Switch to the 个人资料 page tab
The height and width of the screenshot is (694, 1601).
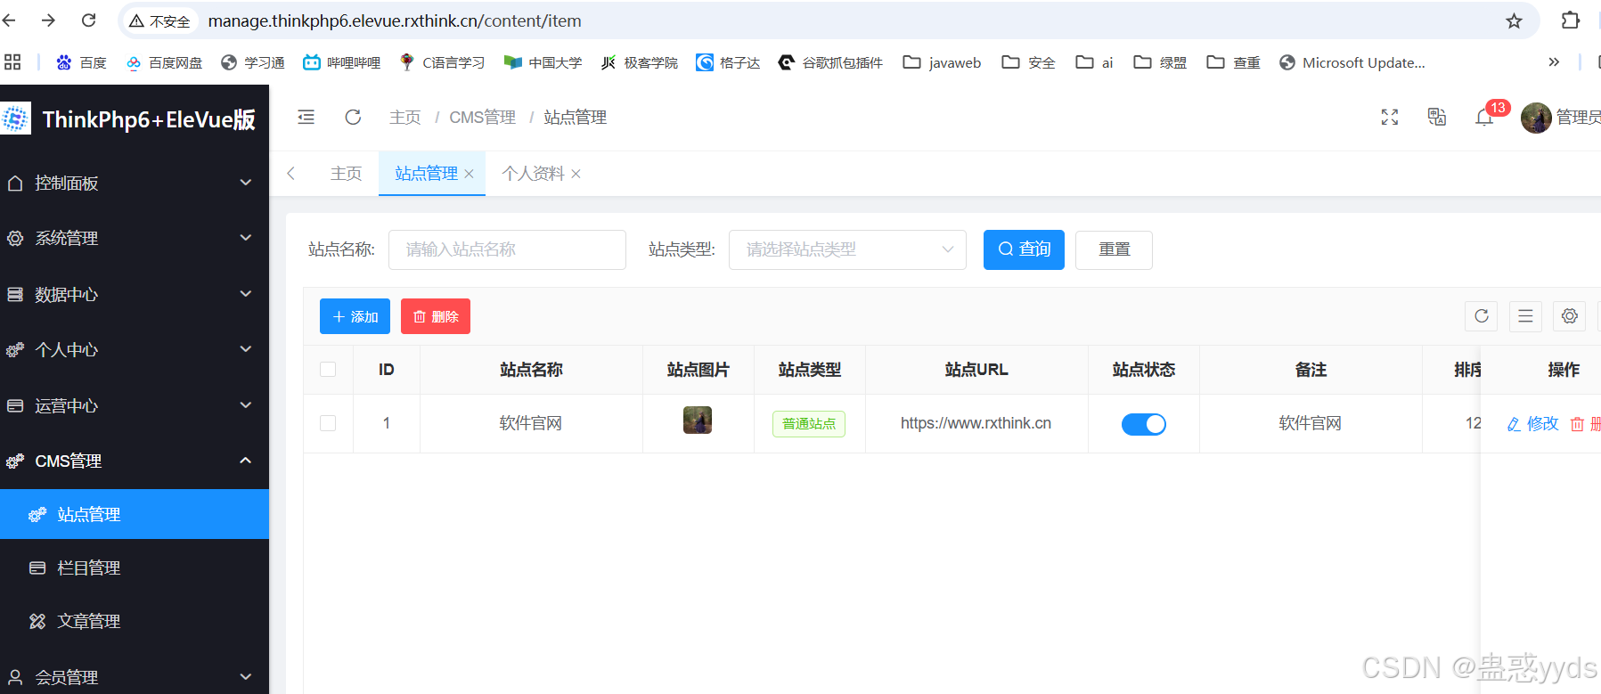click(x=533, y=173)
